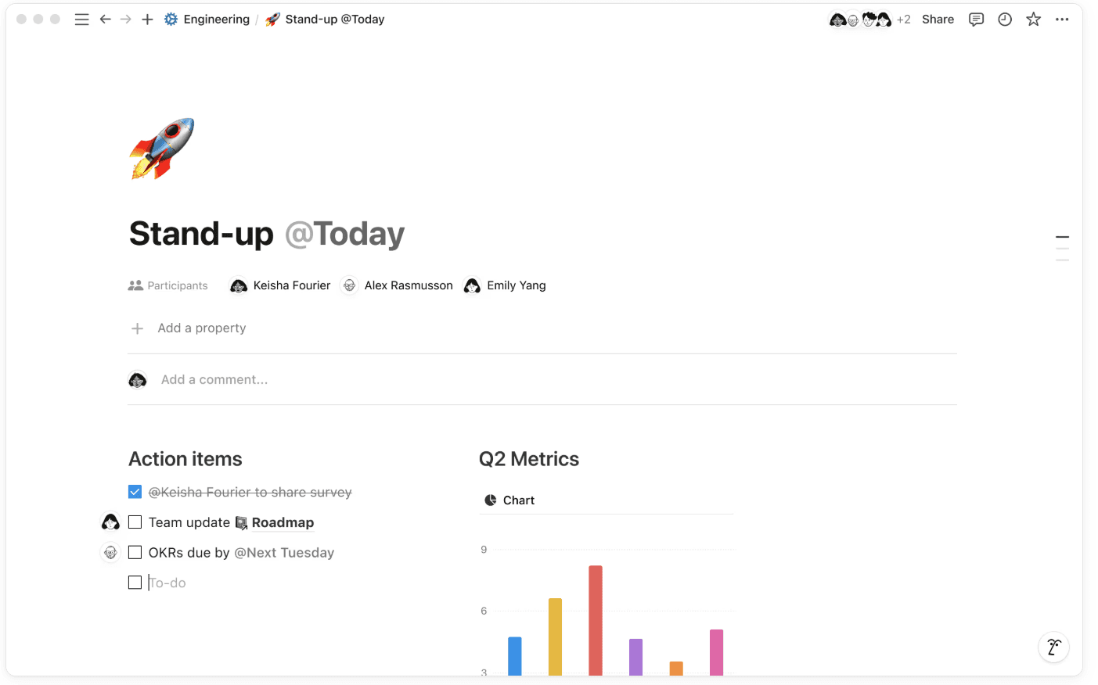The height and width of the screenshot is (685, 1098).
Task: Click the yellow chart bar
Action: pyautogui.click(x=555, y=637)
